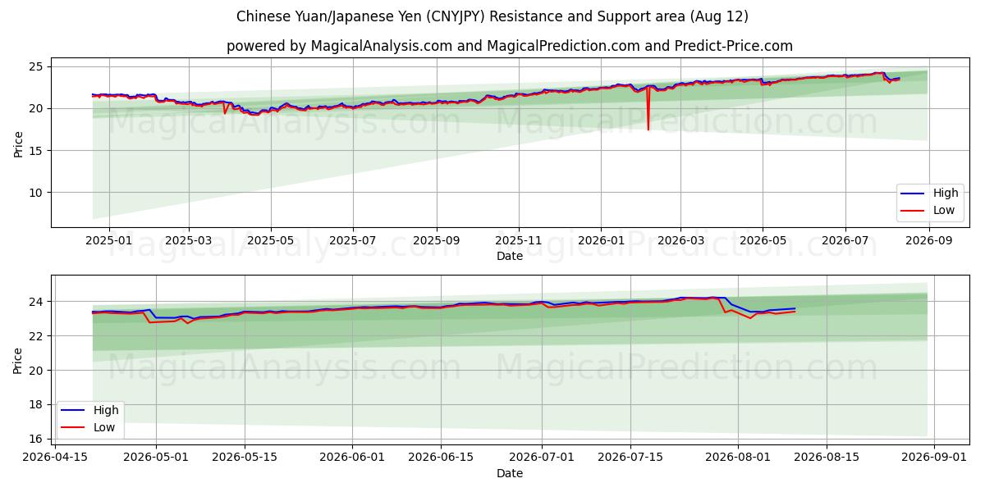The width and height of the screenshot is (985, 492).
Task: Click the '2025-07' x-axis label
Action: coord(353,240)
